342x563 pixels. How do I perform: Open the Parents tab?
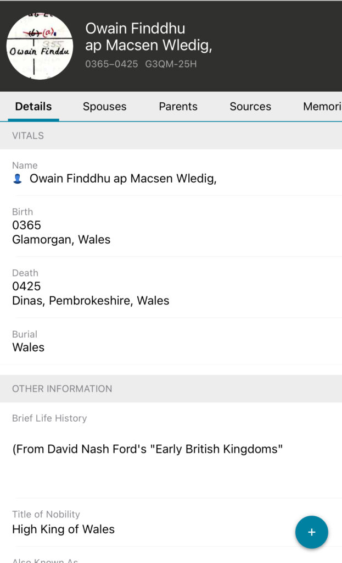tap(178, 107)
